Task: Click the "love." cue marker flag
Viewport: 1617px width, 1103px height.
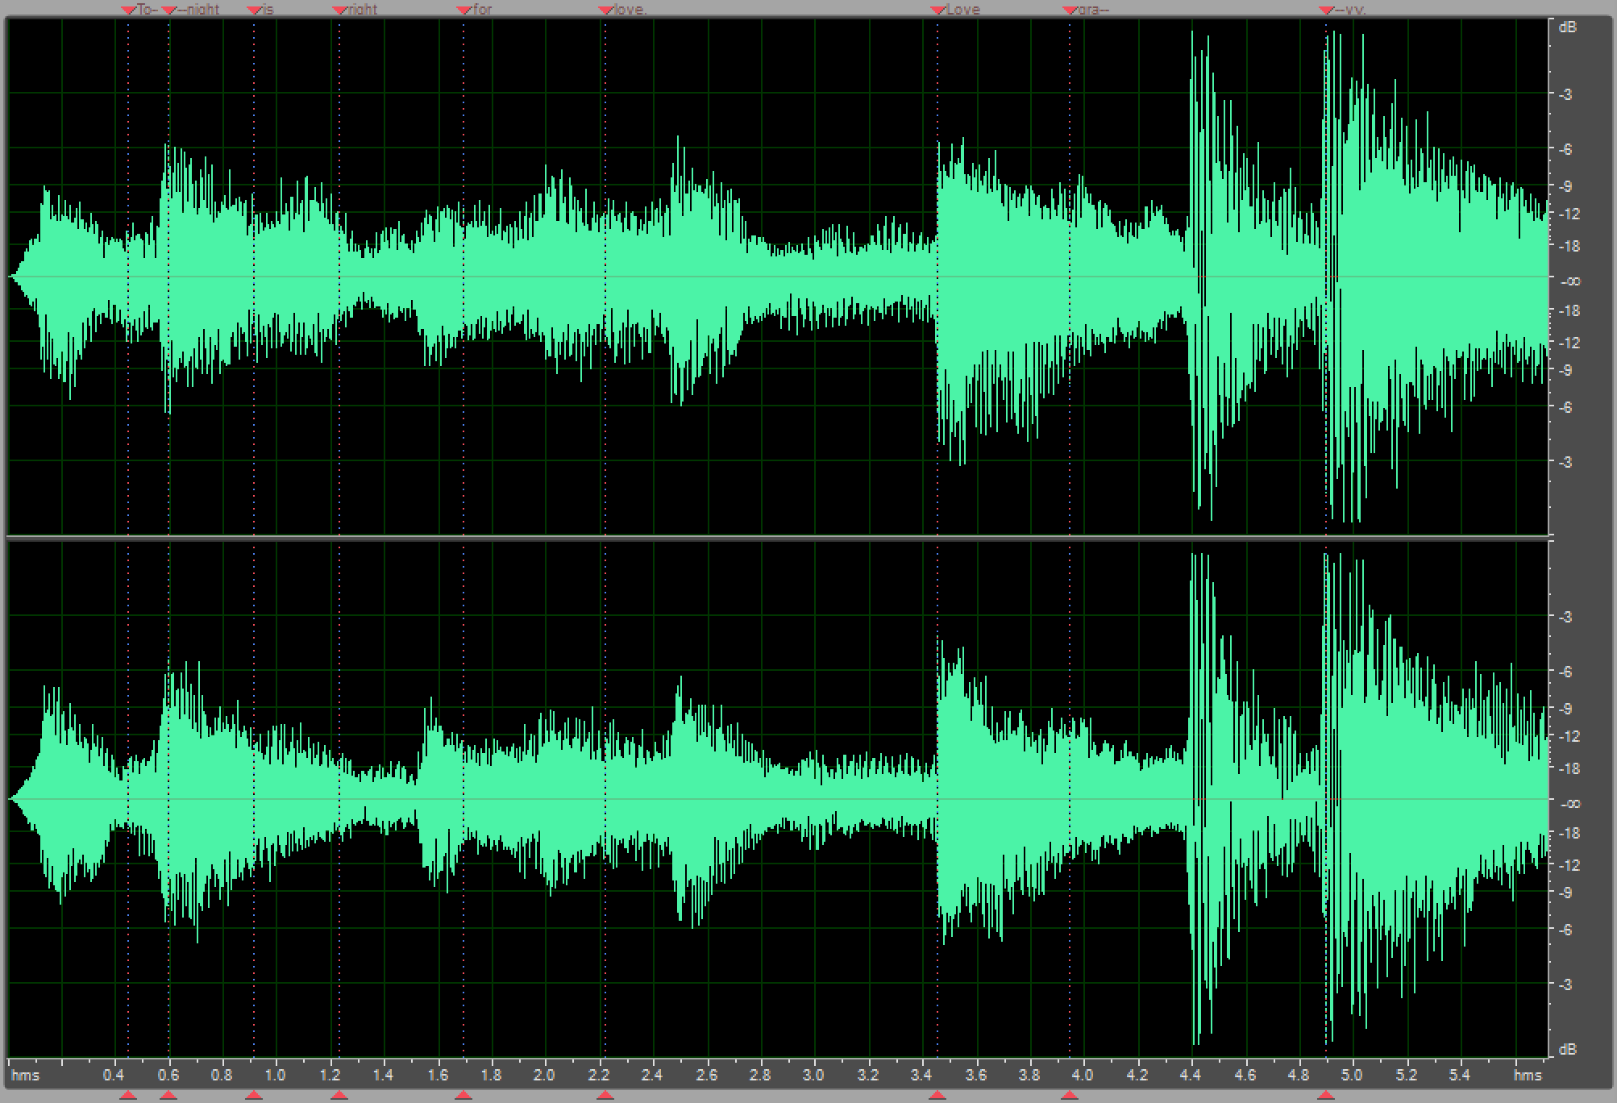Action: click(x=605, y=10)
